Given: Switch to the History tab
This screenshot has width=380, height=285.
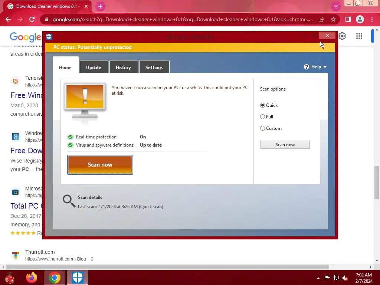Looking at the screenshot, I should point(123,67).
